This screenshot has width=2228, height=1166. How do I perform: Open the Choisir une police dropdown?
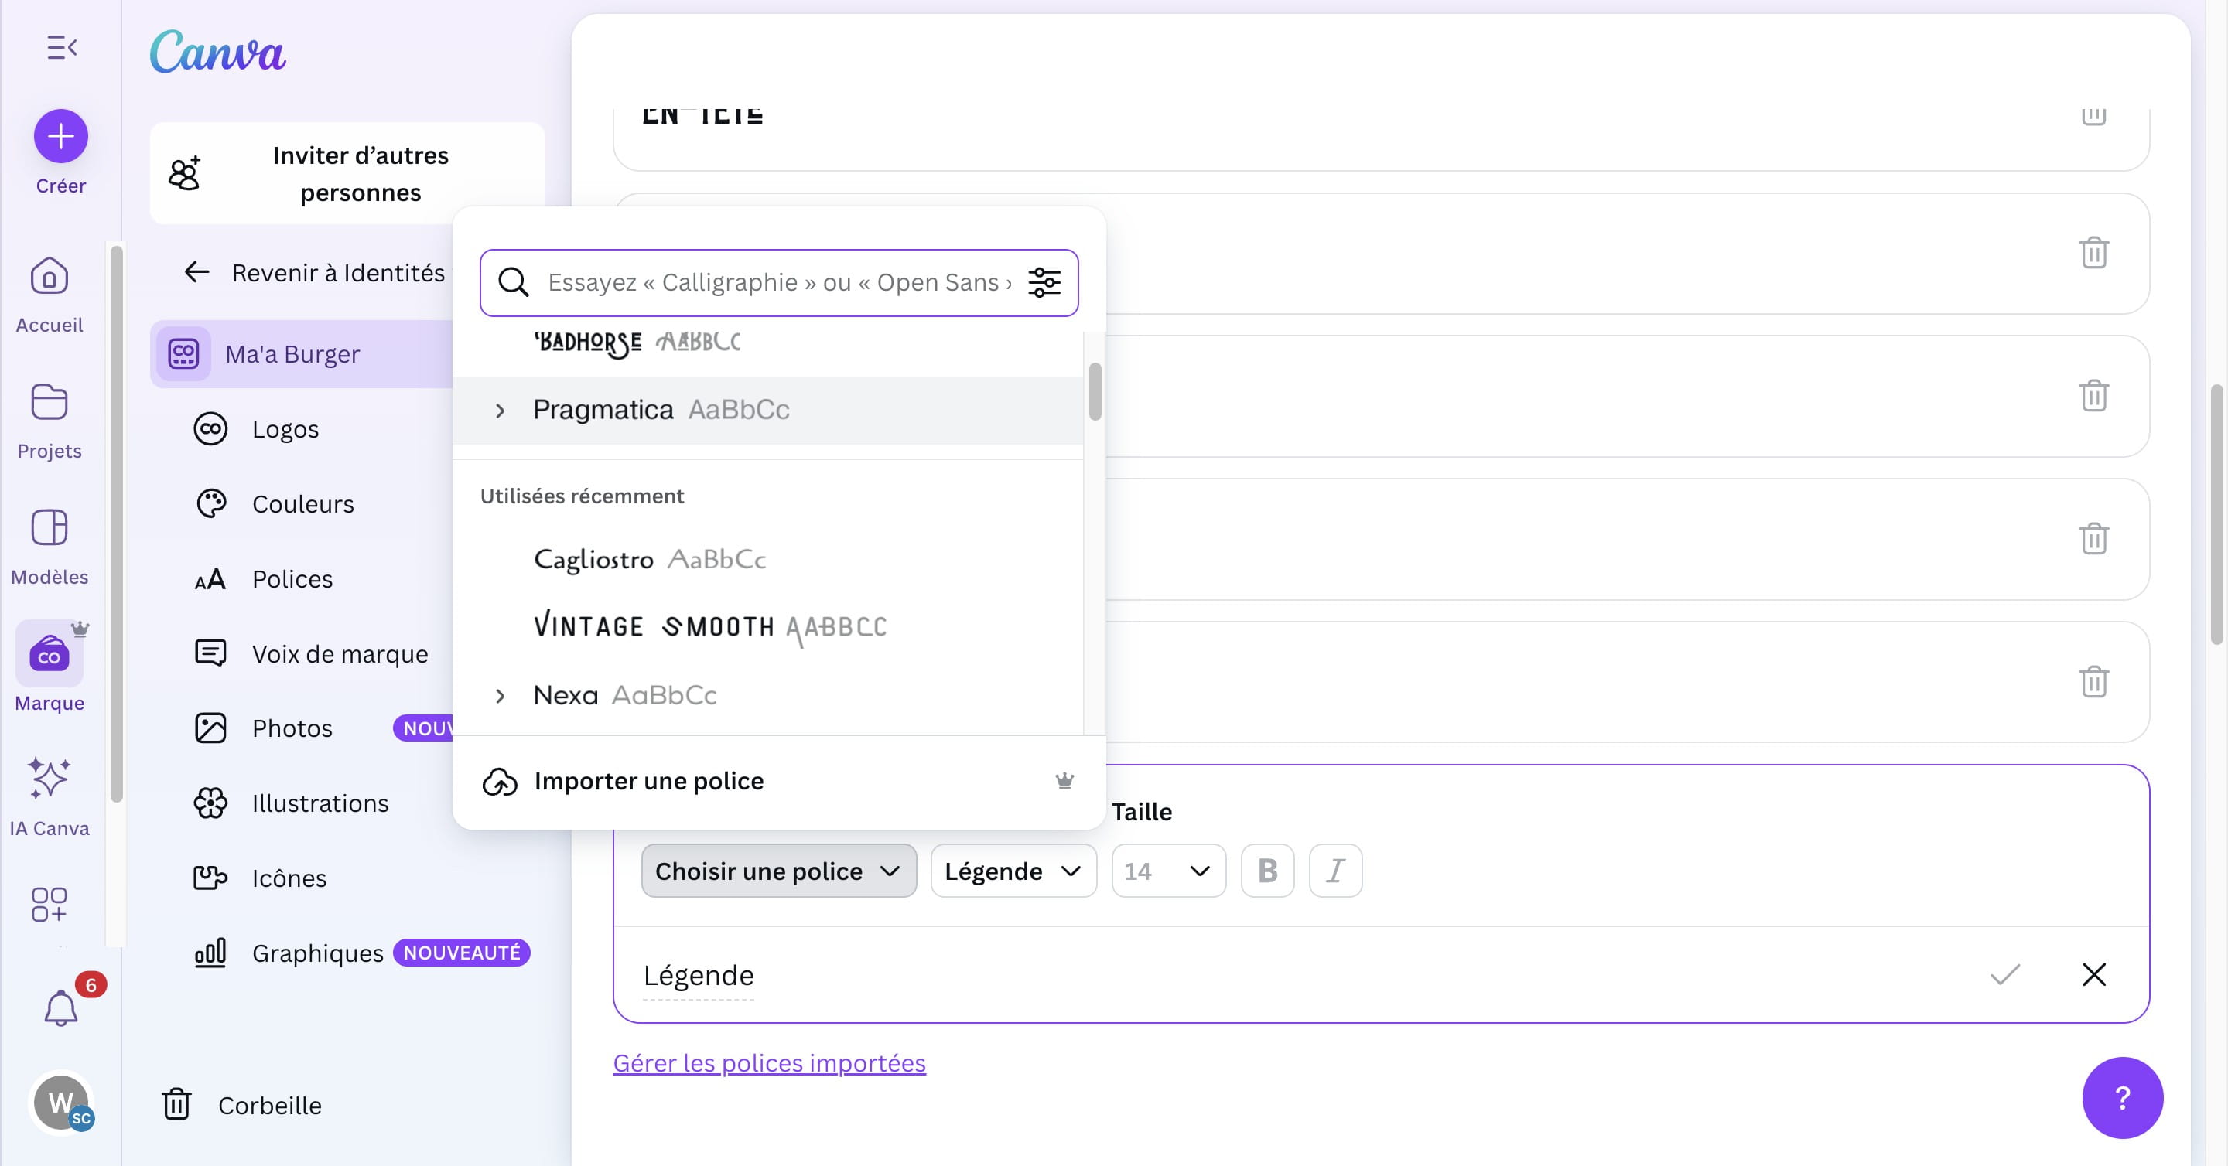click(x=777, y=871)
